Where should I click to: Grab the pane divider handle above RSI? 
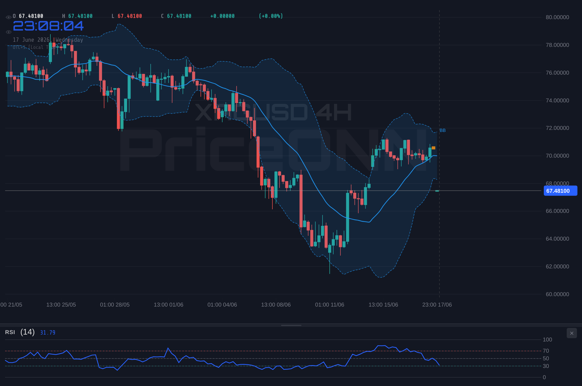(291, 325)
